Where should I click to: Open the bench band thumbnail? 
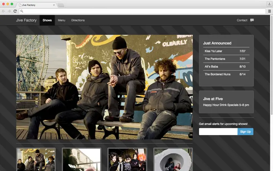tap(36, 160)
